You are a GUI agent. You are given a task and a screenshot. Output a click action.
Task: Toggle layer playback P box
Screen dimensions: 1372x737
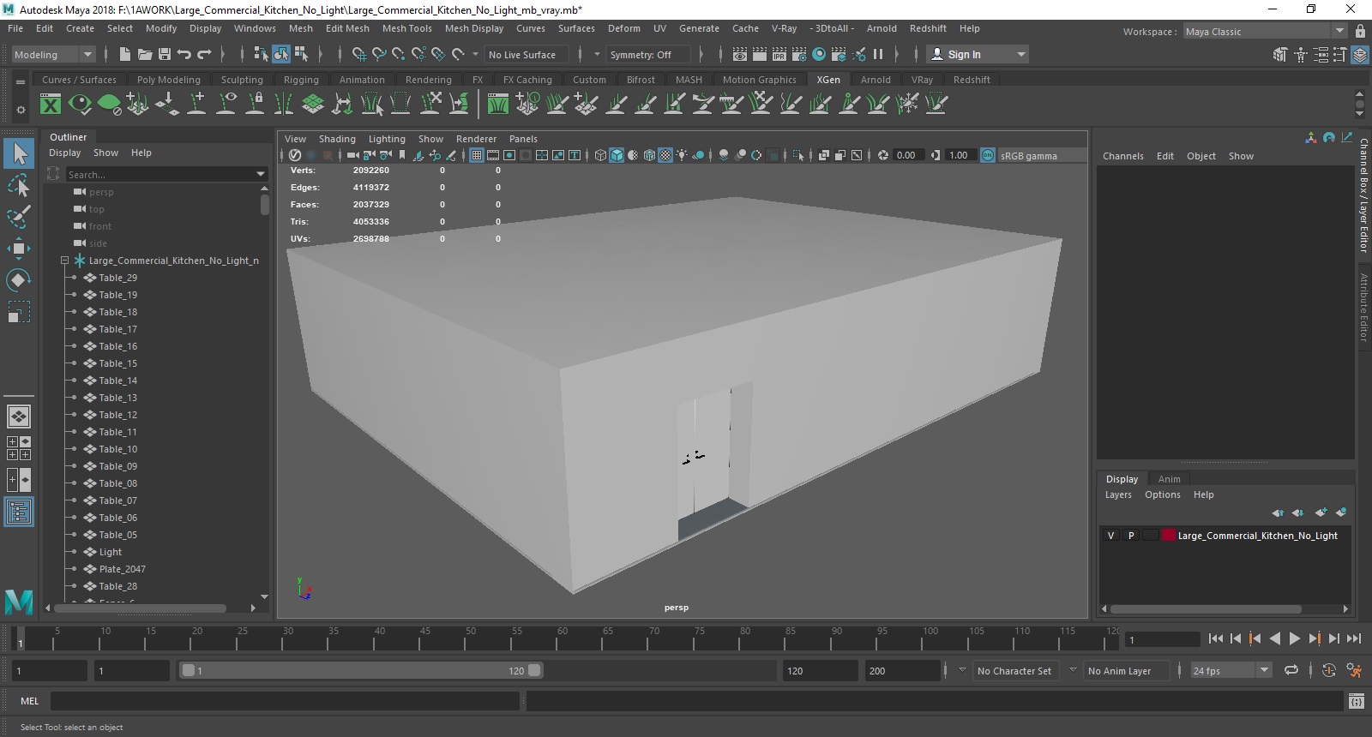pyautogui.click(x=1131, y=536)
